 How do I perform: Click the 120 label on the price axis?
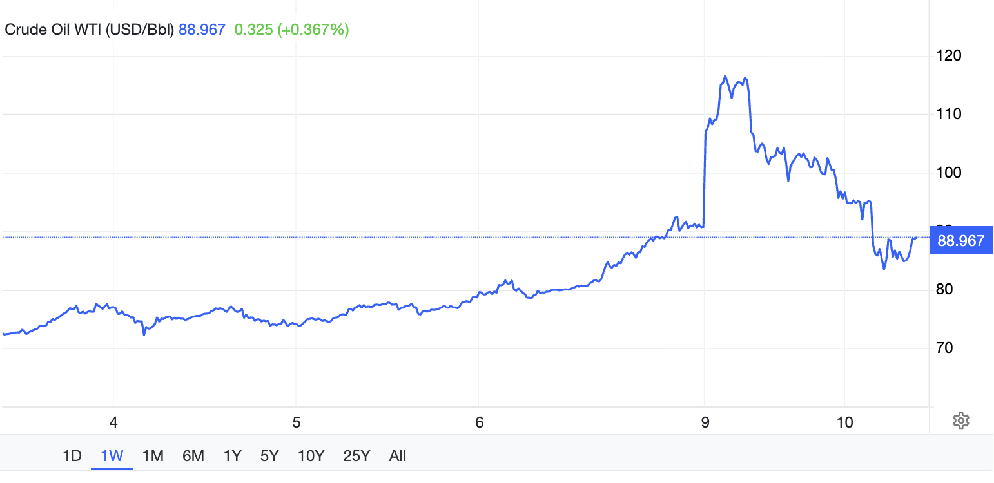948,55
